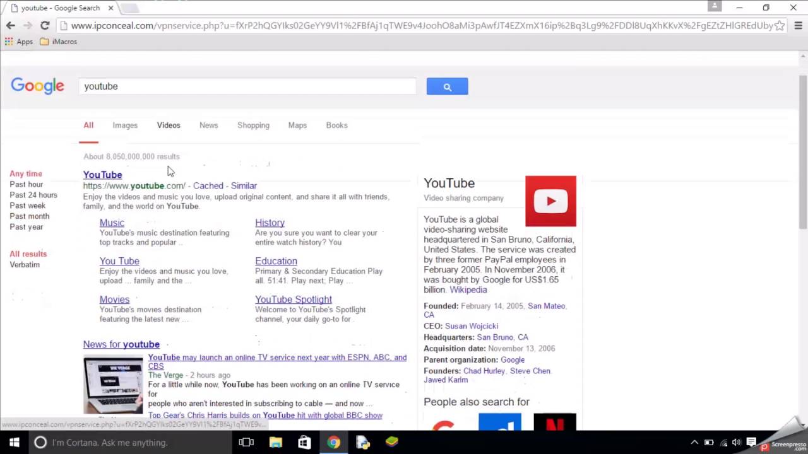Switch to the Maps tab
The image size is (808, 454).
297,125
